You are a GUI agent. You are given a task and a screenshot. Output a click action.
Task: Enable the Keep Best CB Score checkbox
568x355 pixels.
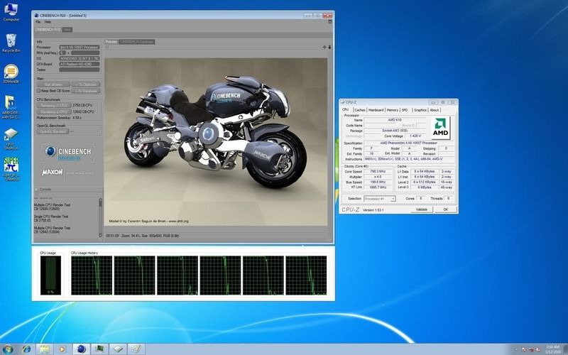38,91
